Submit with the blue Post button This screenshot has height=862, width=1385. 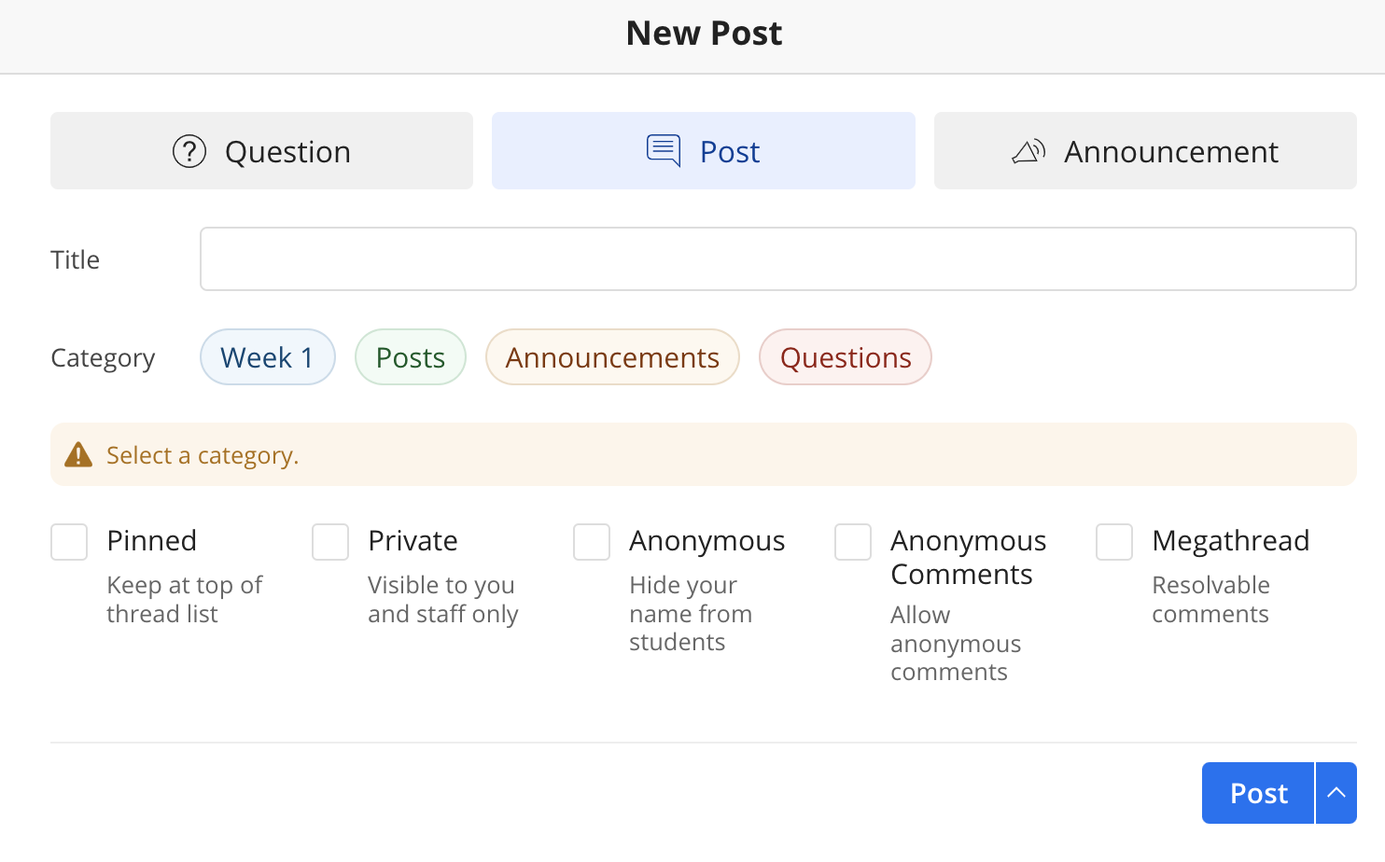tap(1258, 793)
